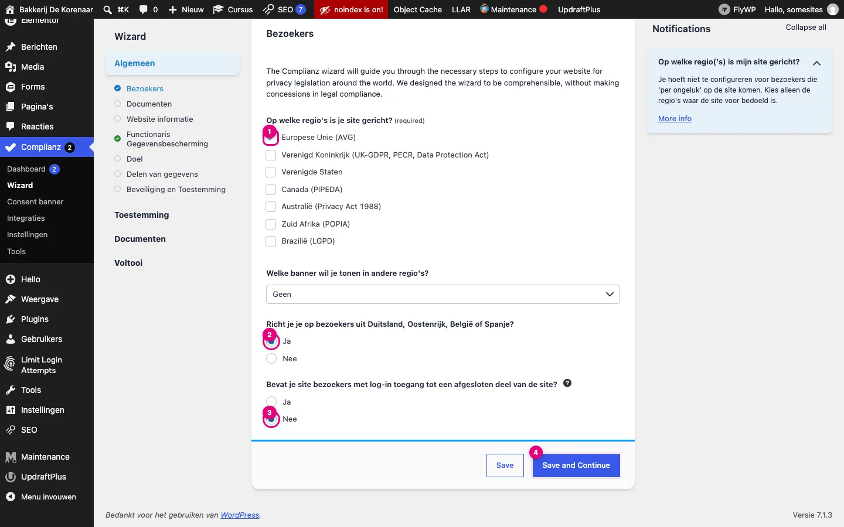This screenshot has height=527, width=844.
Task: Click the Tools wrench icon in sidebar
Action: coord(11,390)
